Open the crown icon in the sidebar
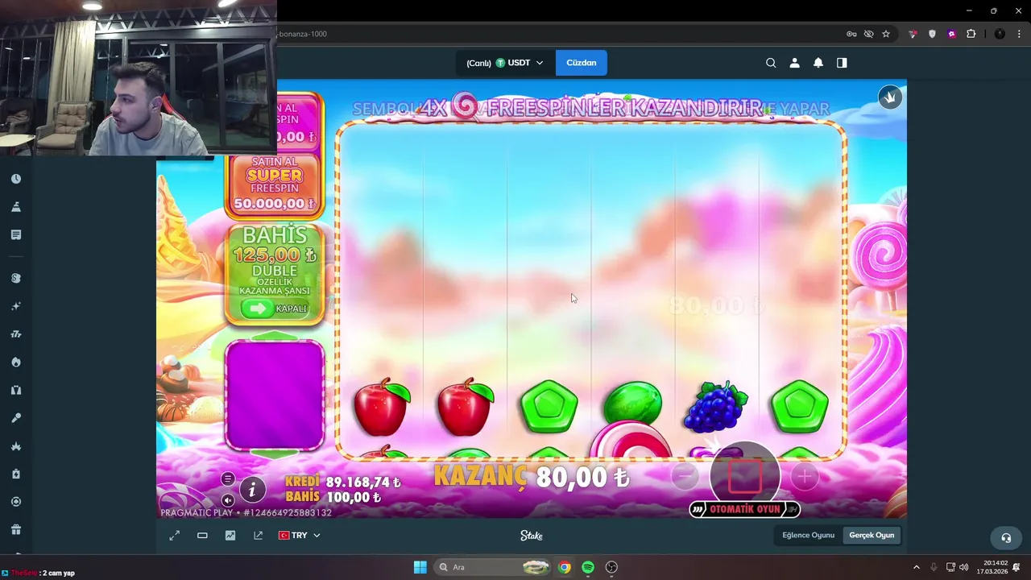The image size is (1031, 580). click(16, 445)
